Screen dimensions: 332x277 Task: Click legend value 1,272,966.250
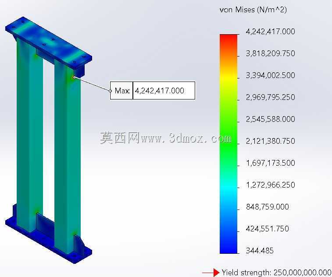coord(271,185)
